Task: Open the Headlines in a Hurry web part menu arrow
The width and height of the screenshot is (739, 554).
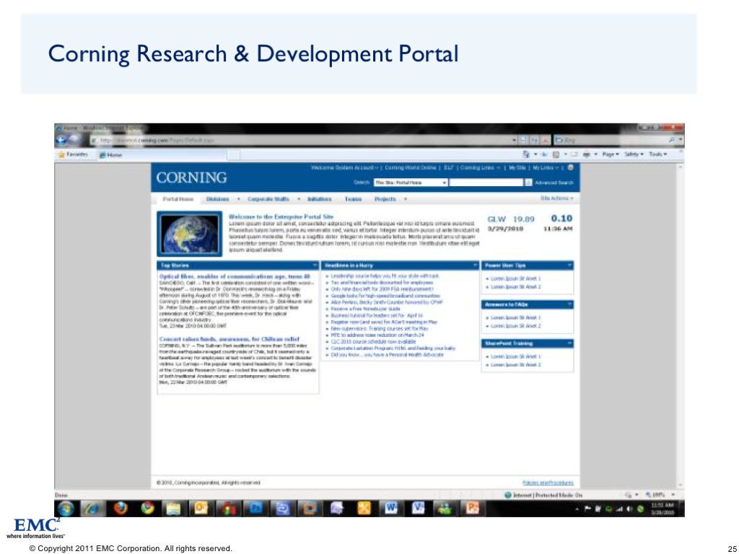Action: coord(475,265)
